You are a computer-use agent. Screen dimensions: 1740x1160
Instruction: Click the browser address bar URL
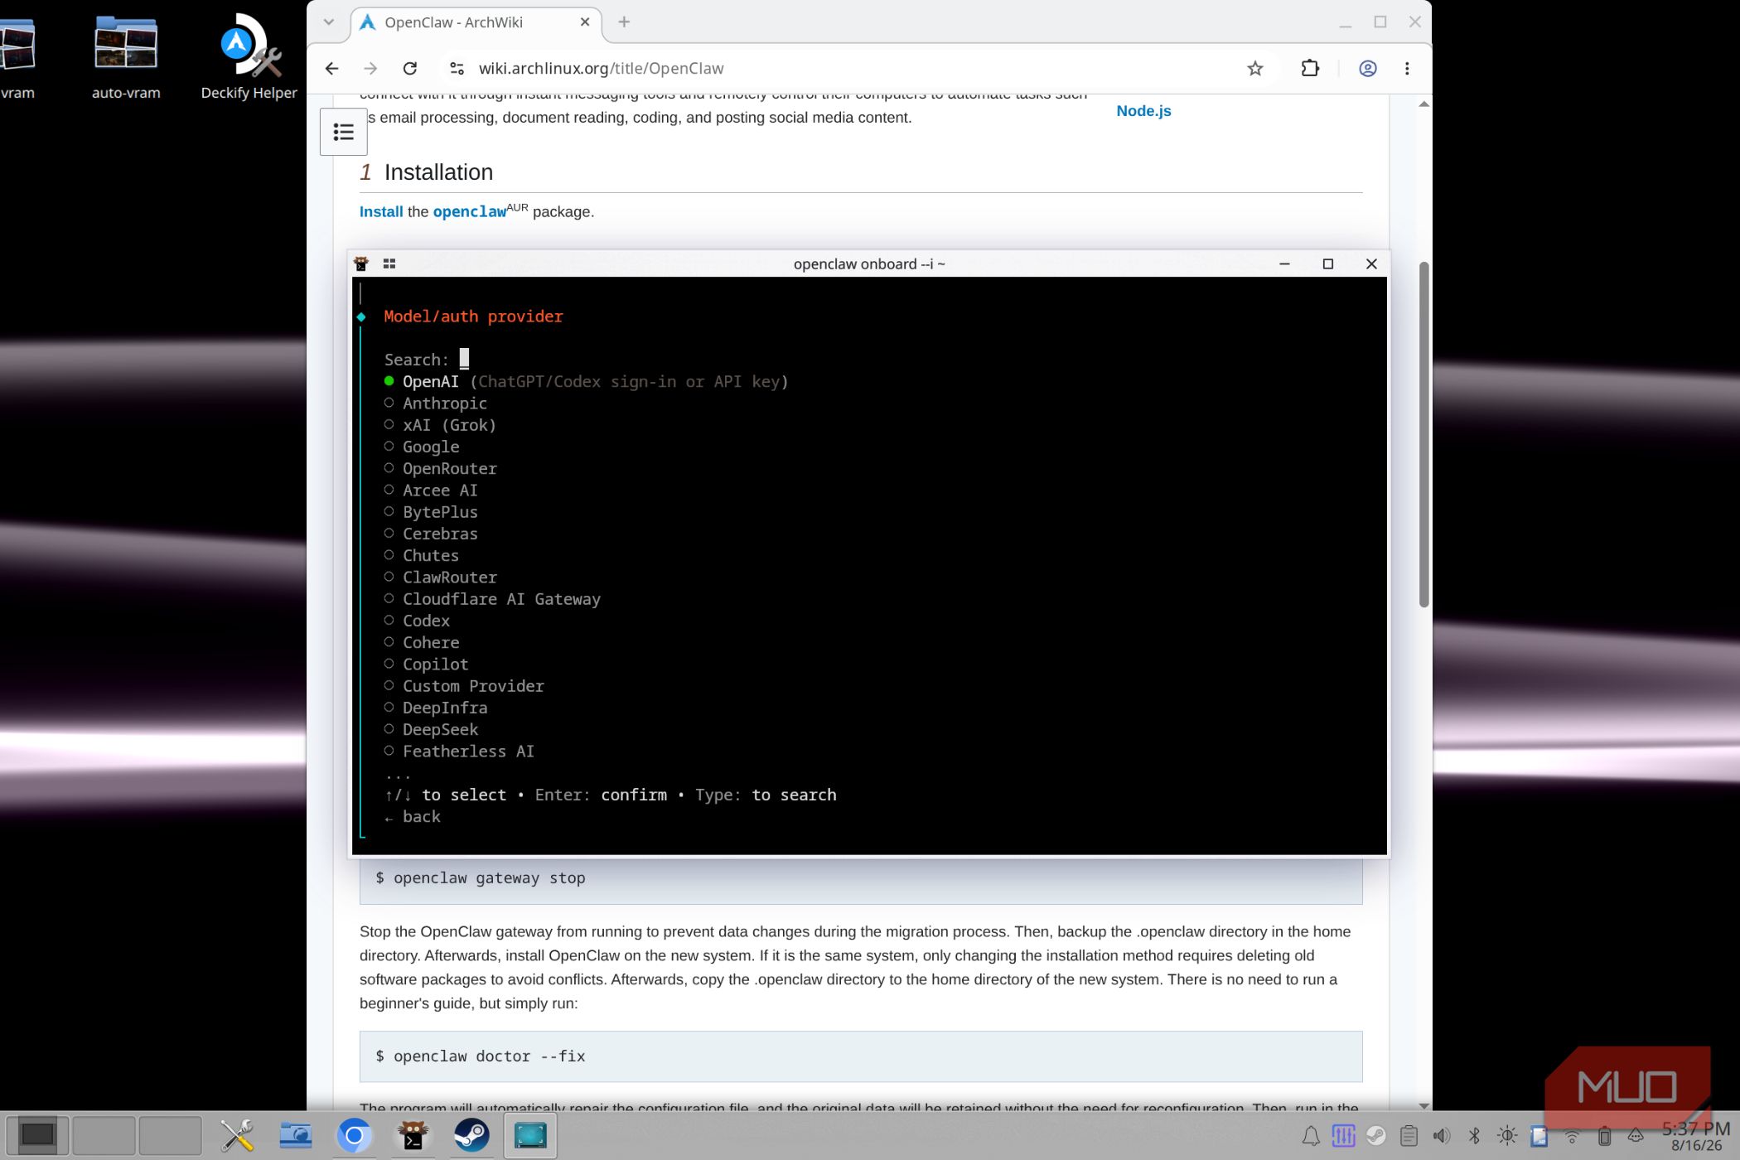(x=602, y=69)
